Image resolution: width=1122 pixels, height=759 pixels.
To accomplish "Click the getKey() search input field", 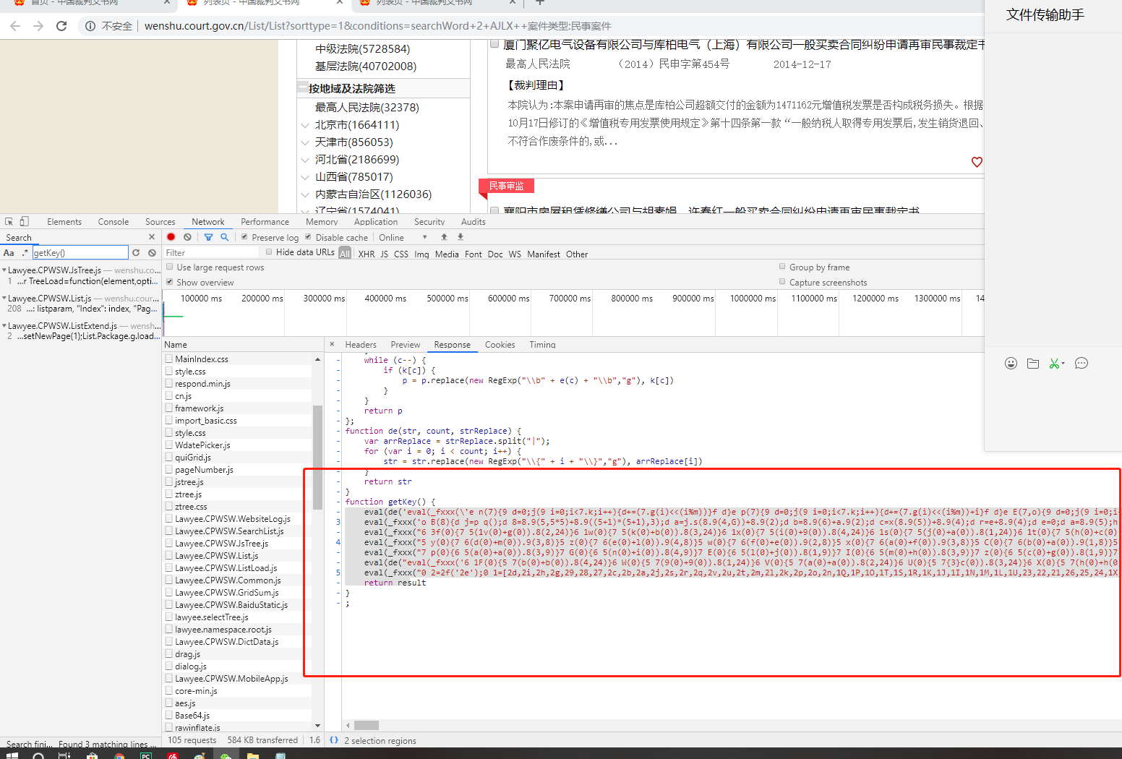I will coord(80,253).
